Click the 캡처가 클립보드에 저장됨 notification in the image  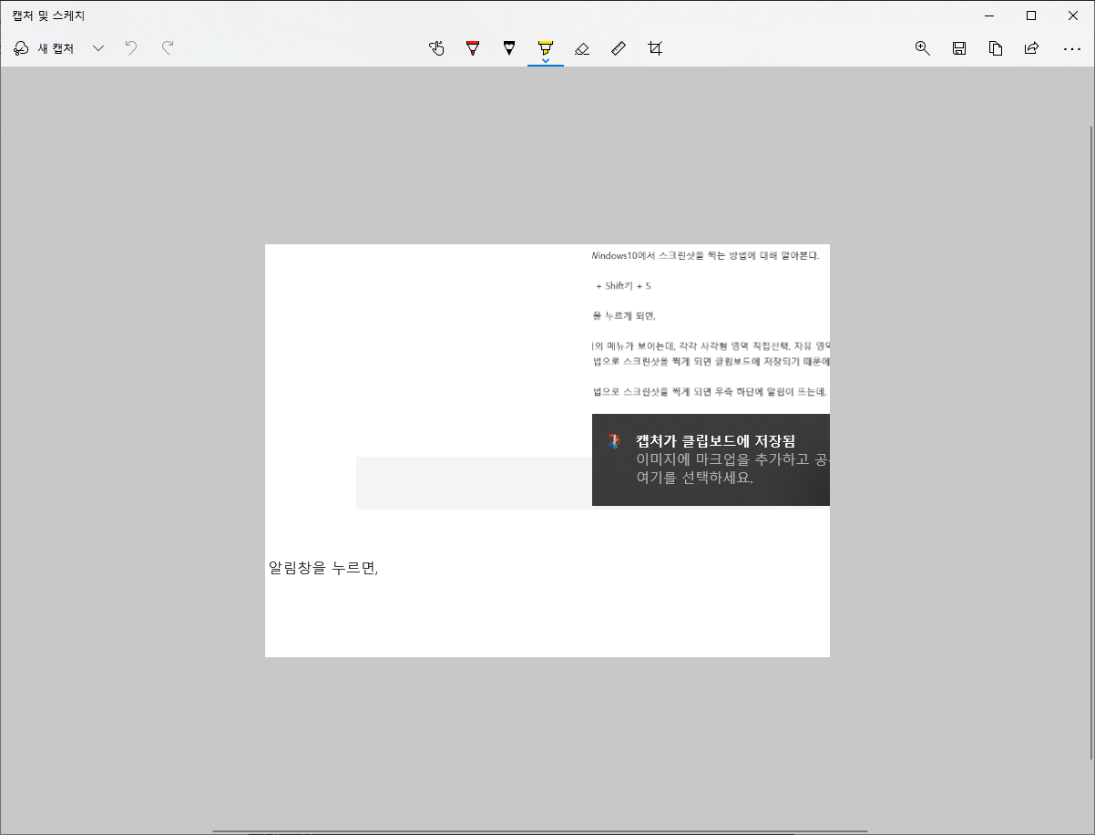coord(711,459)
